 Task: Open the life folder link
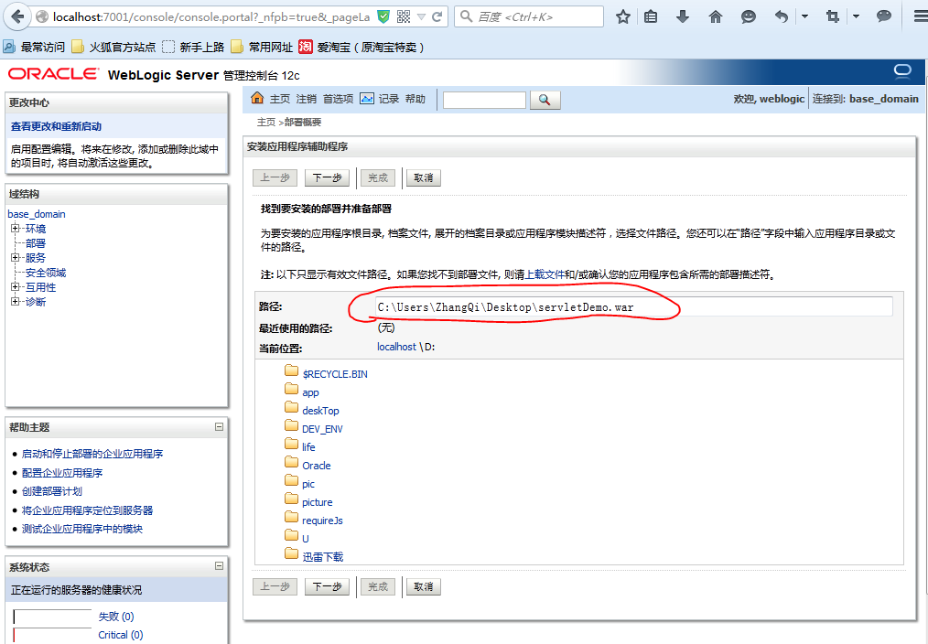[x=308, y=447]
